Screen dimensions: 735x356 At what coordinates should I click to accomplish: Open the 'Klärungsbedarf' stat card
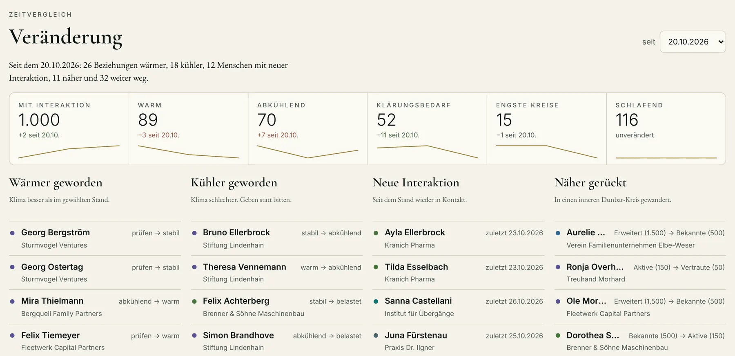pyautogui.click(x=427, y=129)
